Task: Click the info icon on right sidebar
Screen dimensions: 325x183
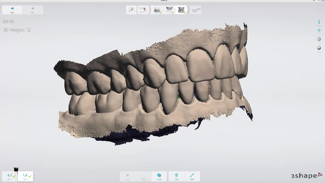Action: click(319, 22)
